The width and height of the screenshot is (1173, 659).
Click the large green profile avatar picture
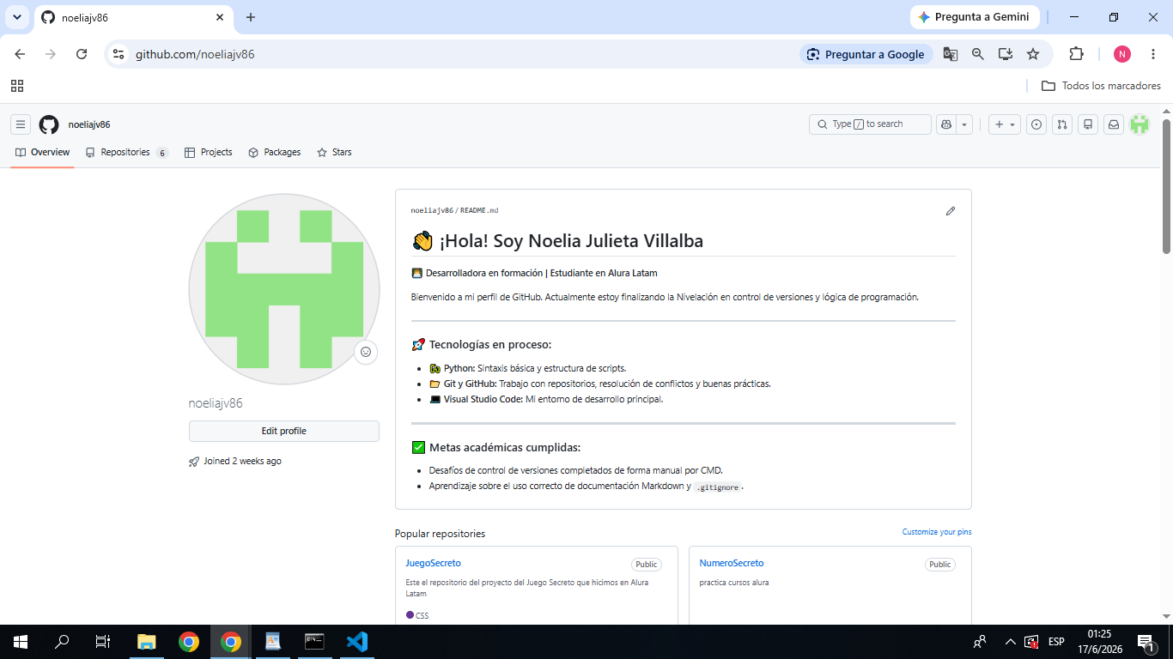[x=284, y=288]
